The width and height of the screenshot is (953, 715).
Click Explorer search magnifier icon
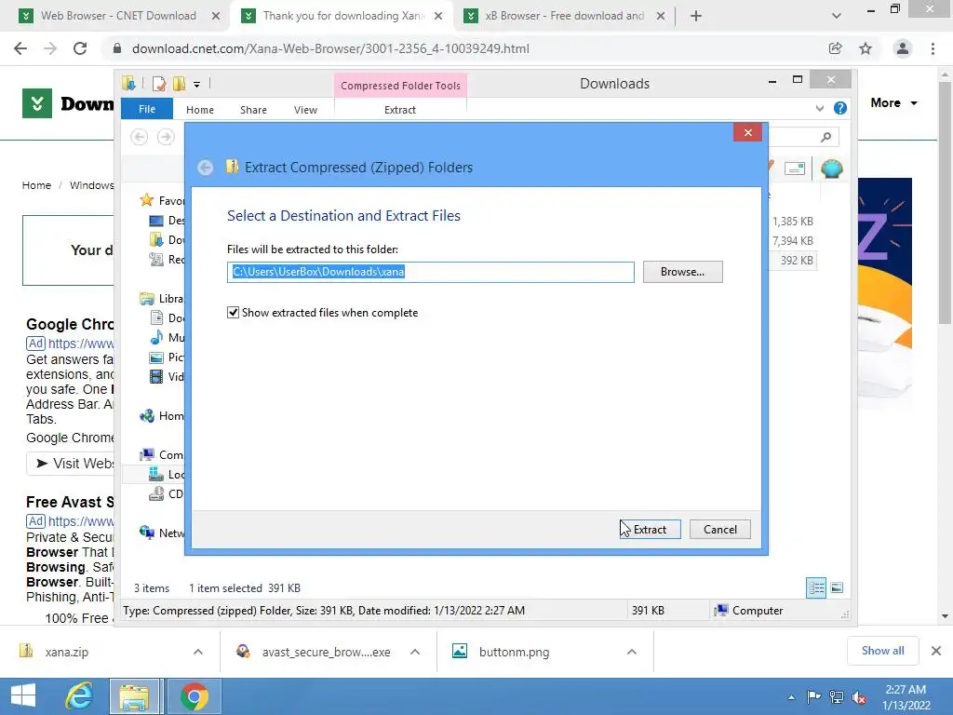tap(825, 137)
